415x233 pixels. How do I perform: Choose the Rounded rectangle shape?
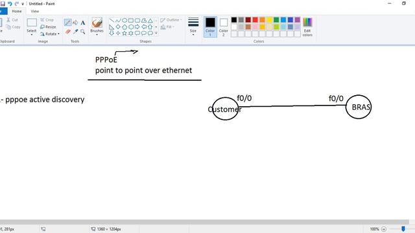coord(137,21)
